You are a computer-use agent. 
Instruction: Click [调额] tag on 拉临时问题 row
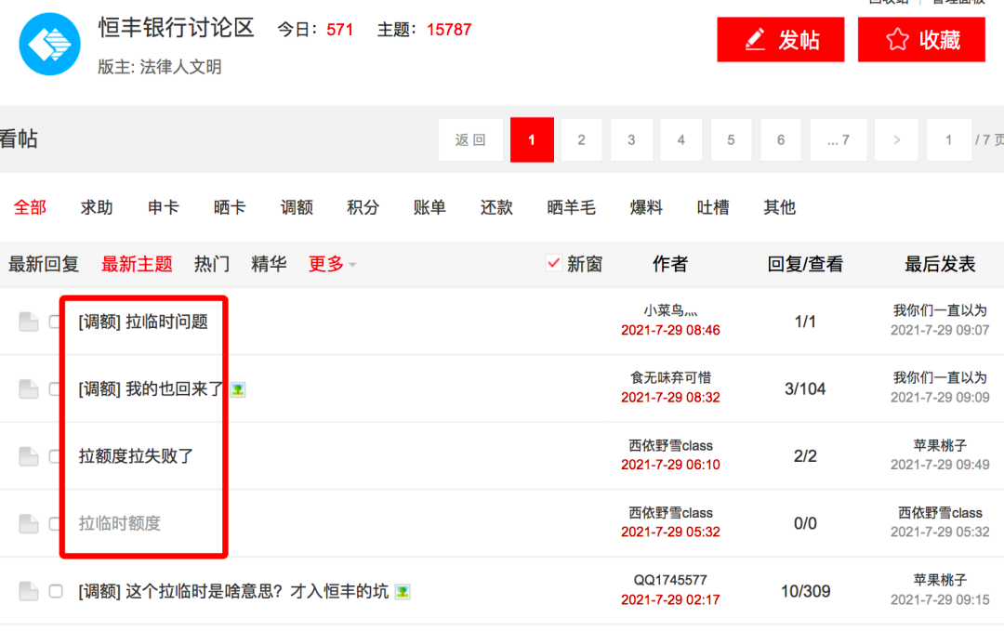[99, 322]
